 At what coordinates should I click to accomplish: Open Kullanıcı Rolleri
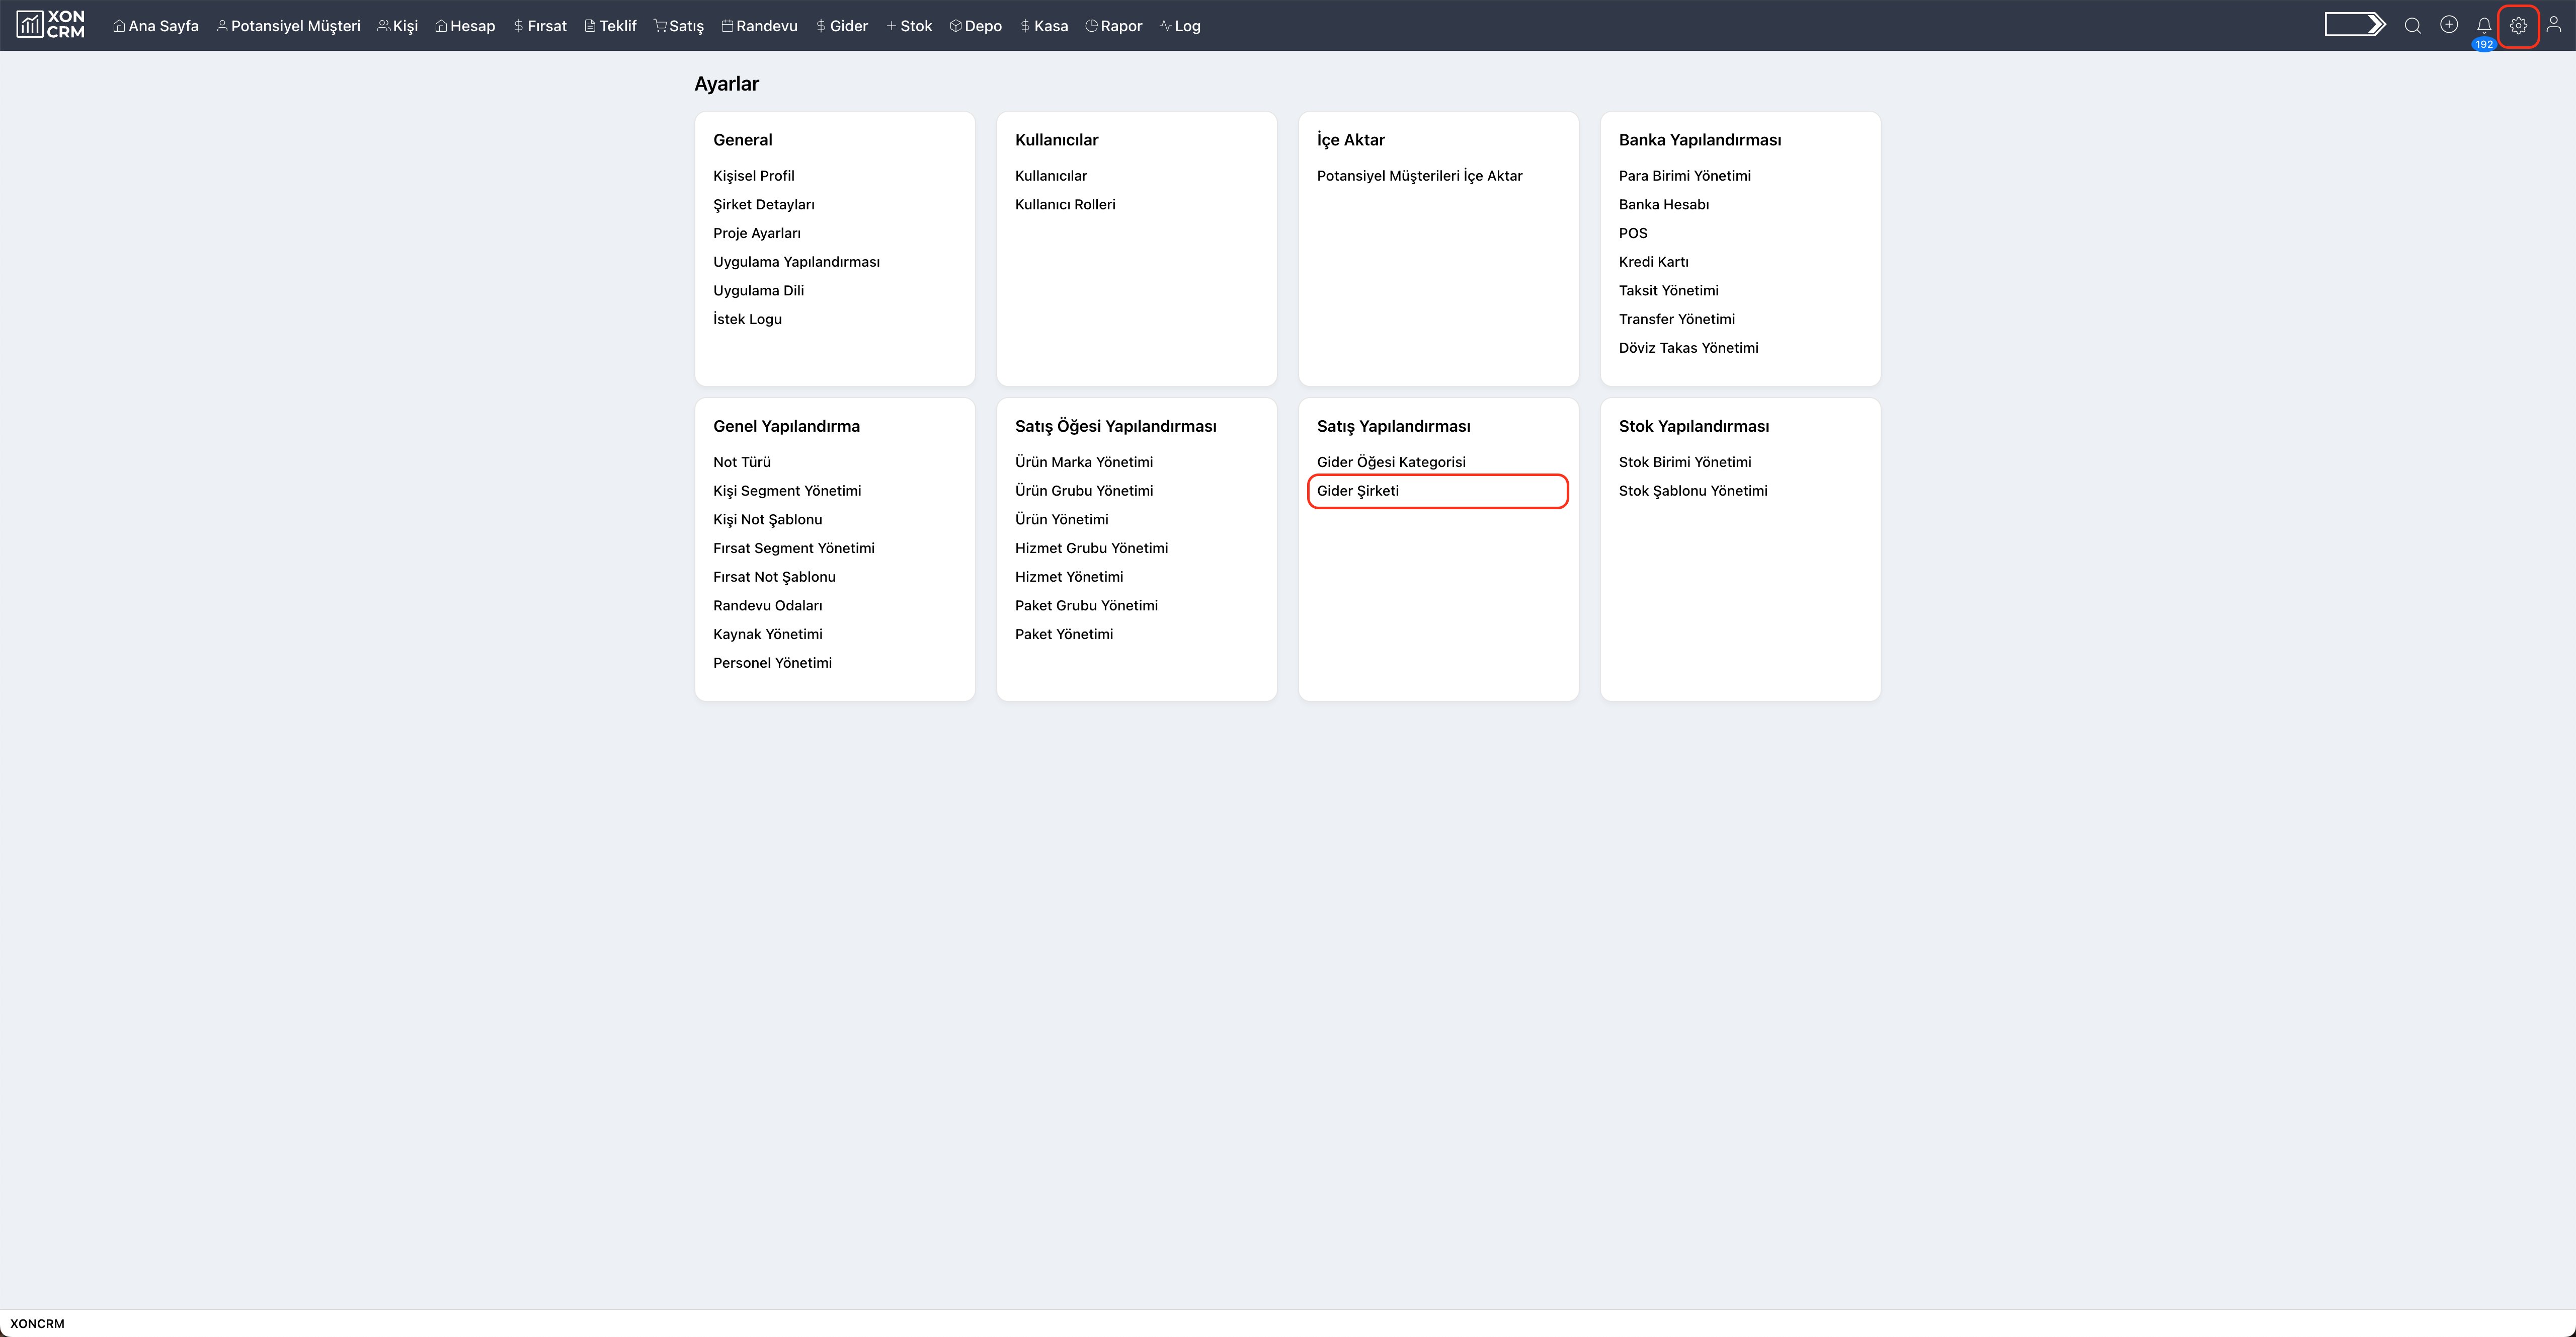click(x=1065, y=205)
